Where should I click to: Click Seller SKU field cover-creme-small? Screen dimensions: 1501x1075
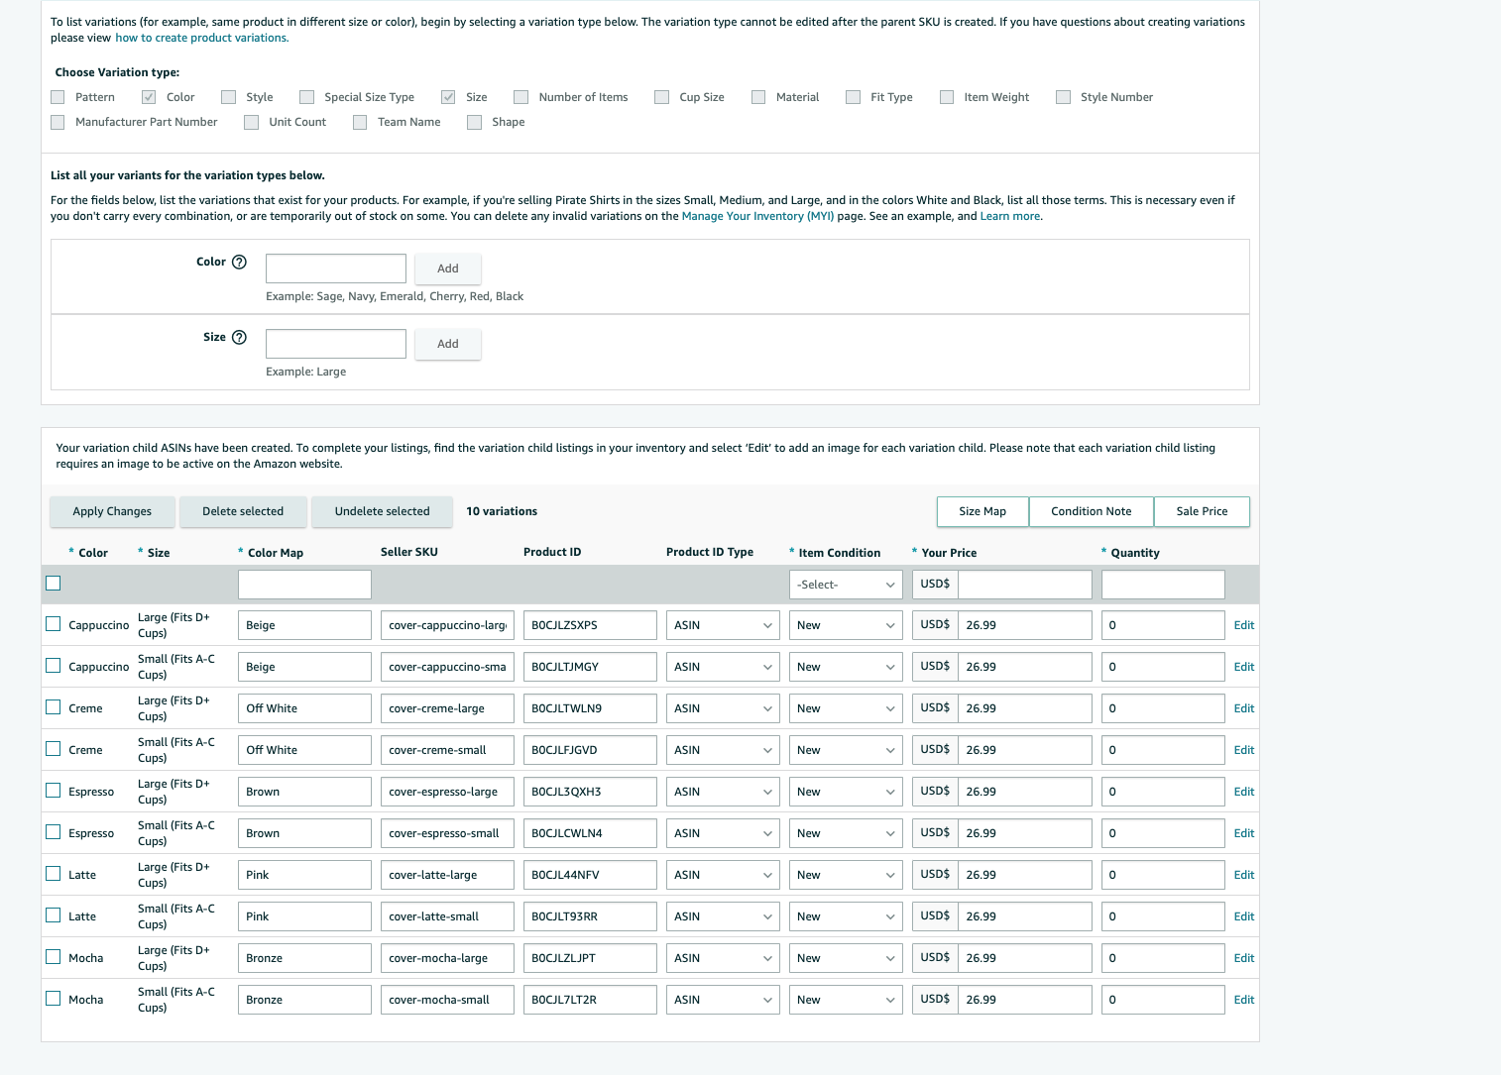(x=447, y=750)
